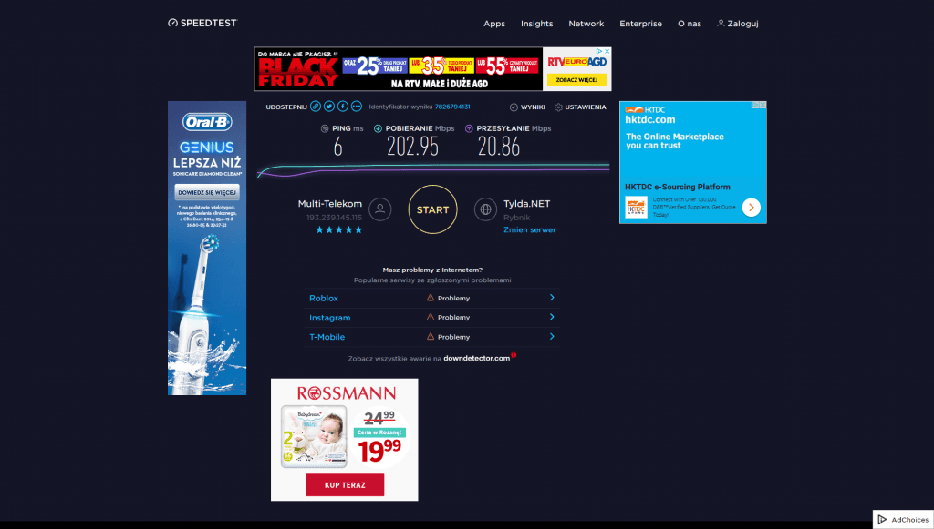Close the HKTDC ad with the X icon
This screenshot has height=529, width=934.
click(763, 105)
